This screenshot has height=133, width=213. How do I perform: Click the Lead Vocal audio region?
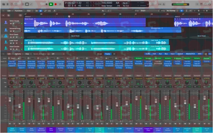[x=96, y=42]
